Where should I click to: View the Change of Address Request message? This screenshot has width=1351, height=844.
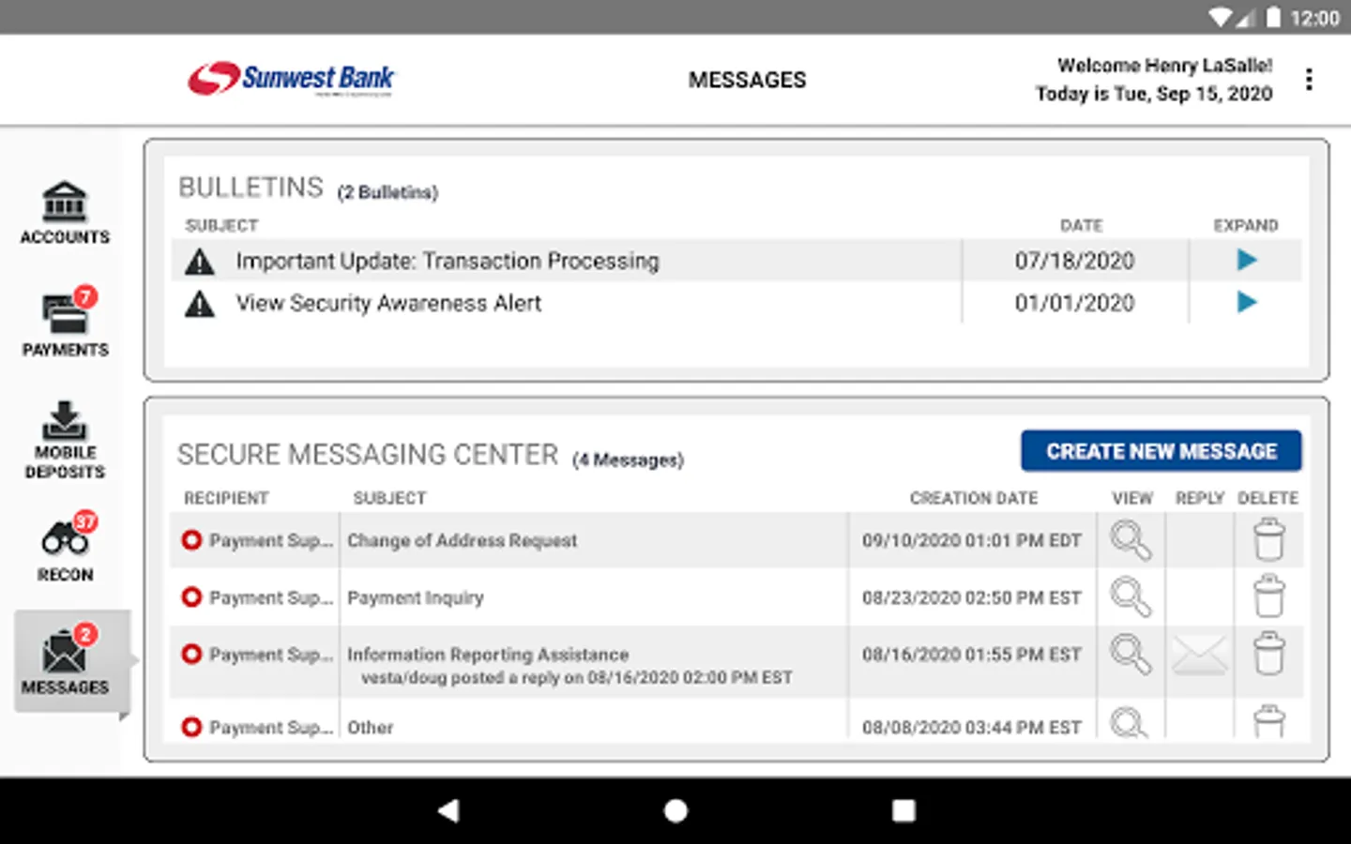[1131, 540]
